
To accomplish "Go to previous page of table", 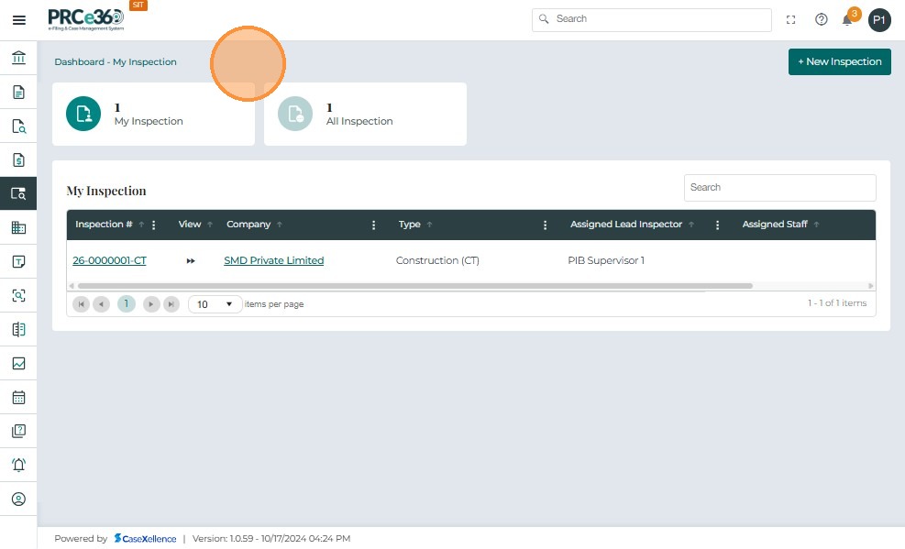I will (x=101, y=304).
